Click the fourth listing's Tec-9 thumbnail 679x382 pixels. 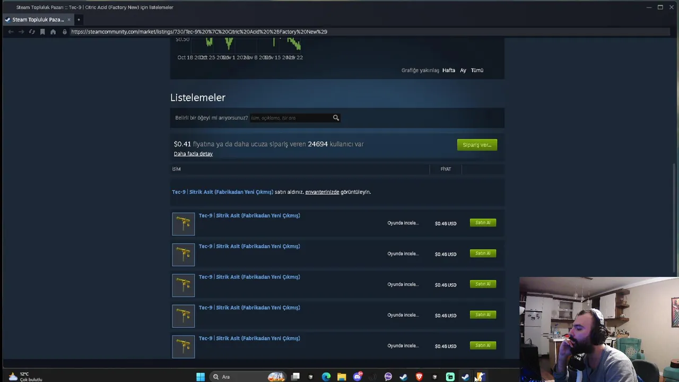click(184, 316)
